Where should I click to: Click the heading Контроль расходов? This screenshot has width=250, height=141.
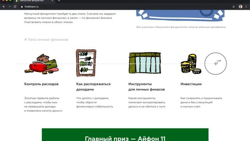pos(41,84)
